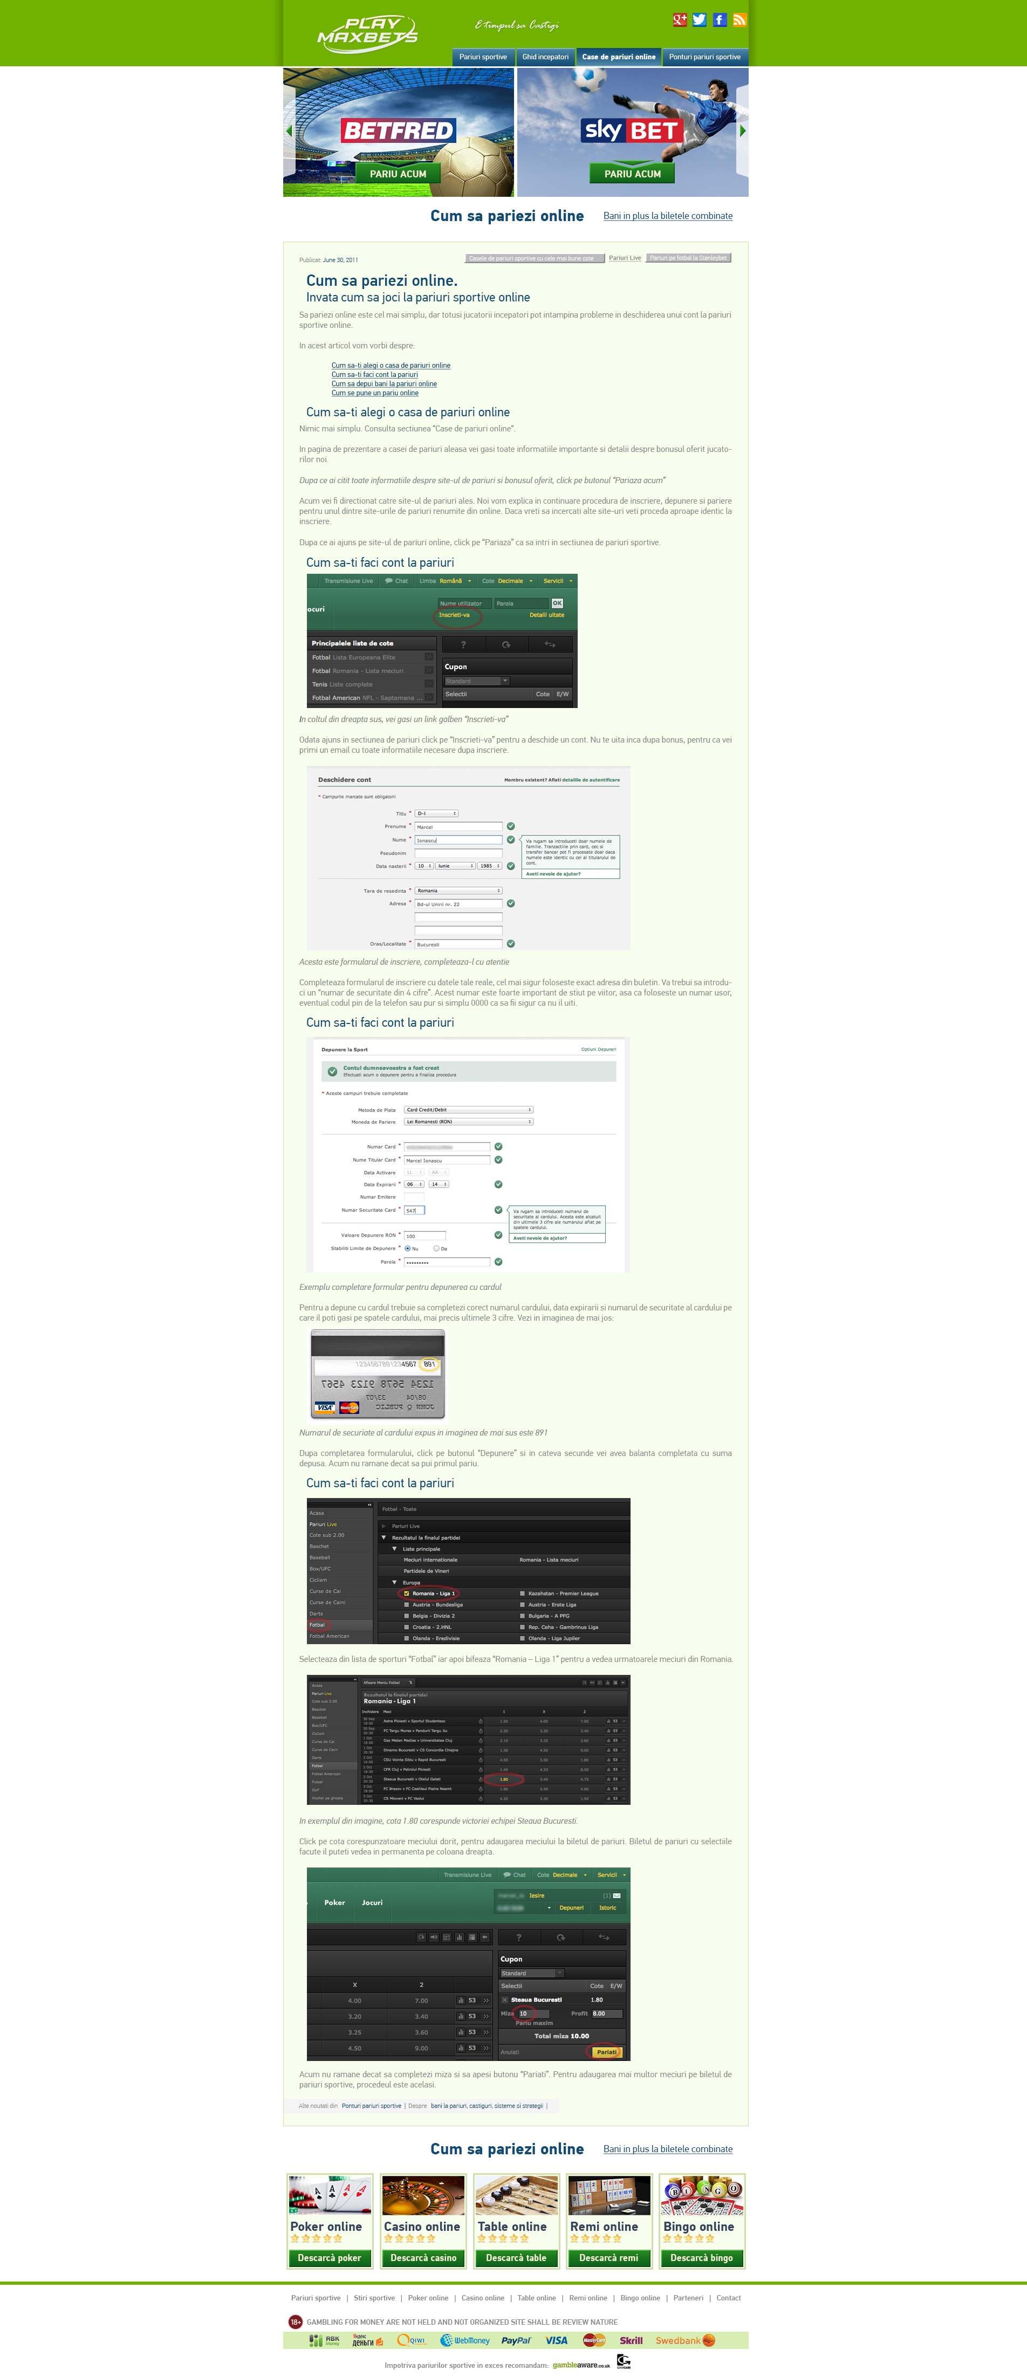Click the 'Casele de pariuri sportive' tag button
The height and width of the screenshot is (2377, 1027).
(x=535, y=258)
